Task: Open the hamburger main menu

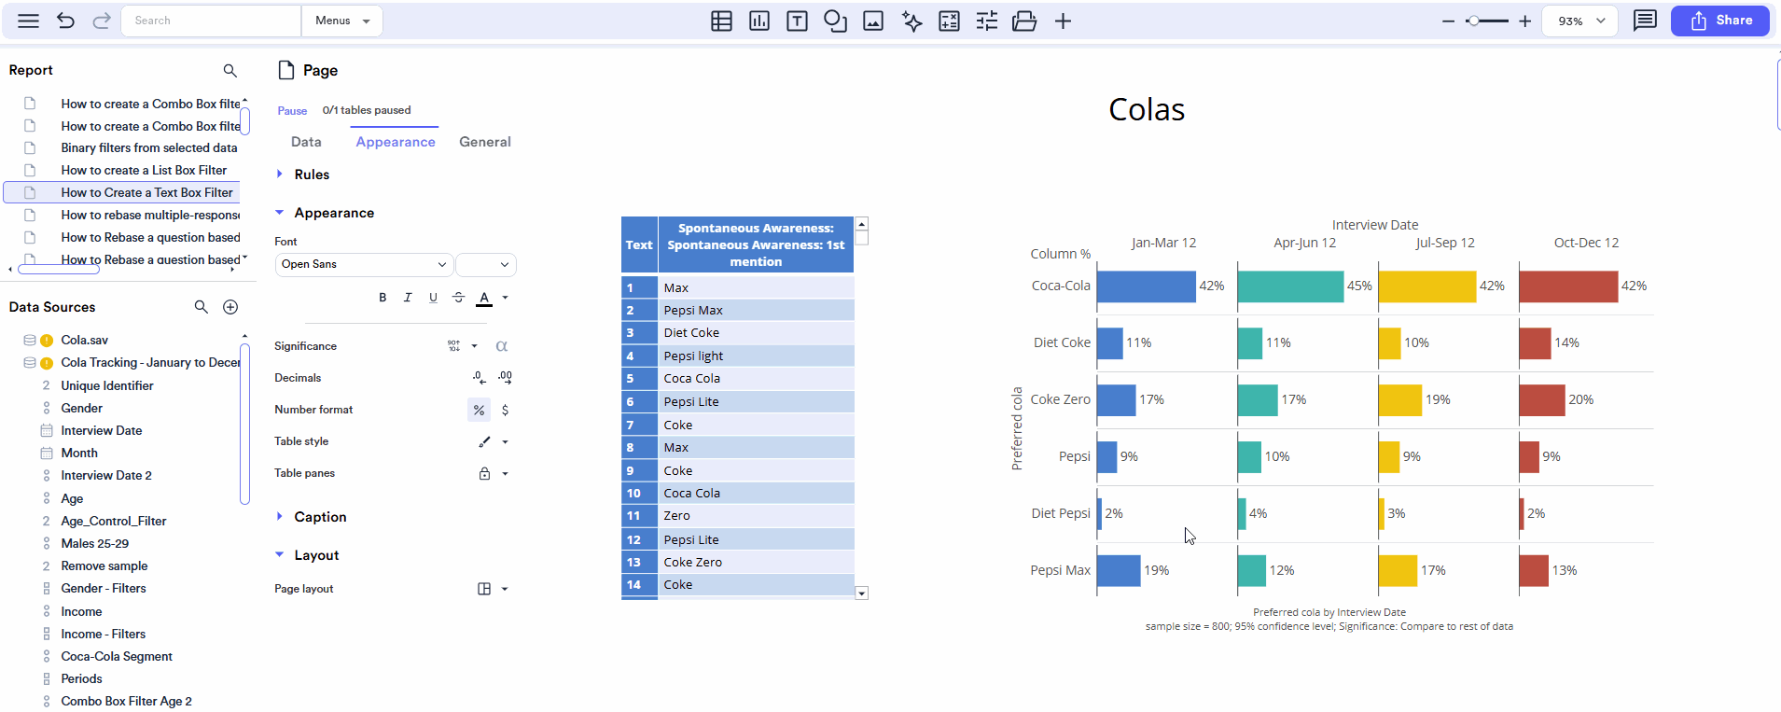Action: click(x=29, y=21)
